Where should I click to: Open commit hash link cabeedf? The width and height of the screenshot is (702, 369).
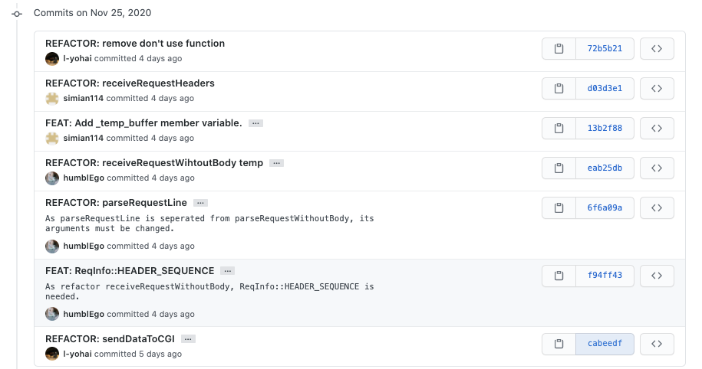click(x=605, y=345)
